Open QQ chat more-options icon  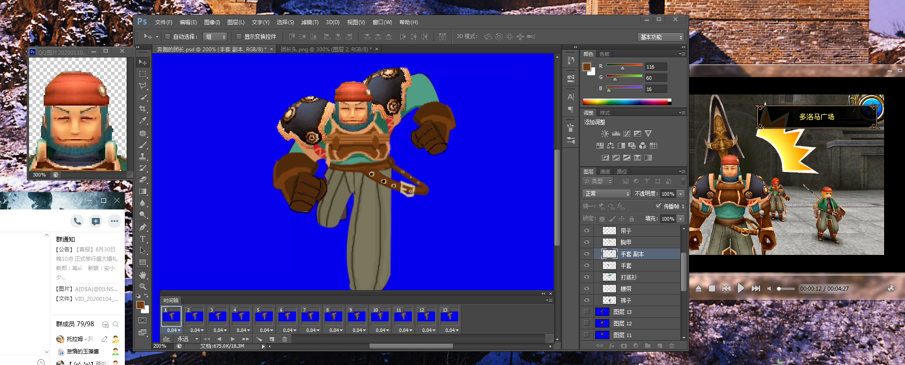coord(115,221)
